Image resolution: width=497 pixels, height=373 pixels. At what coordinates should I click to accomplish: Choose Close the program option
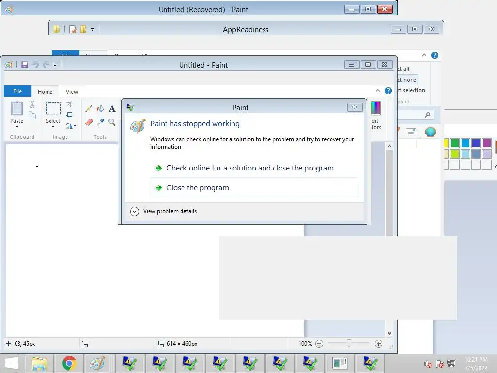pyautogui.click(x=254, y=188)
